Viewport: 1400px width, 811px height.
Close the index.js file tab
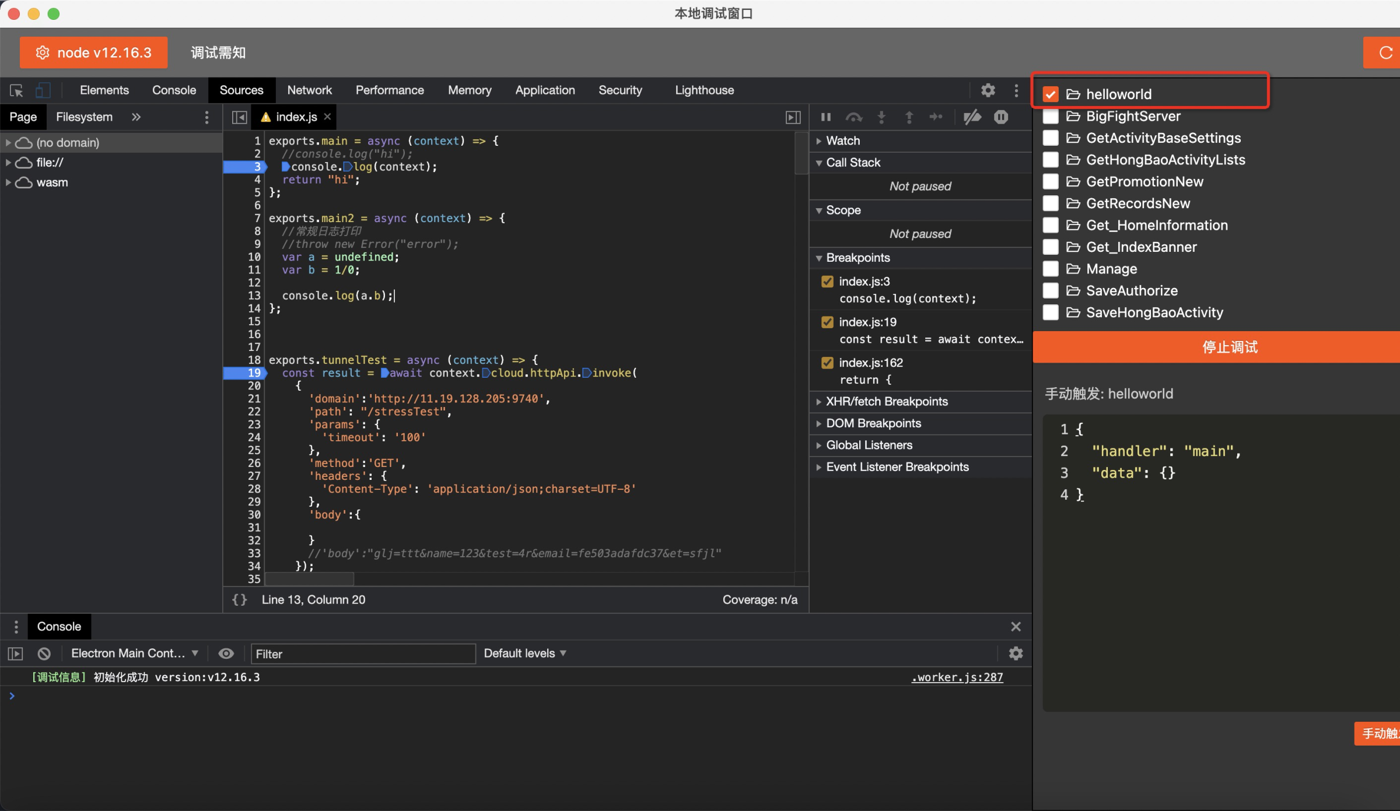tap(328, 117)
